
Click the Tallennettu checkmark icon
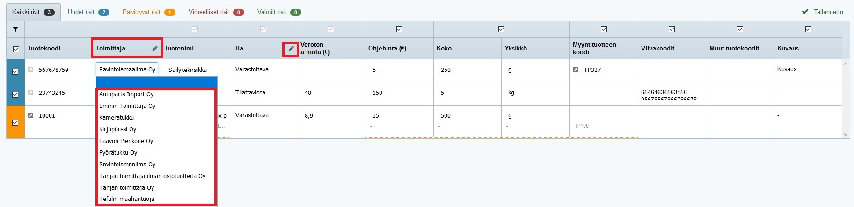805,12
